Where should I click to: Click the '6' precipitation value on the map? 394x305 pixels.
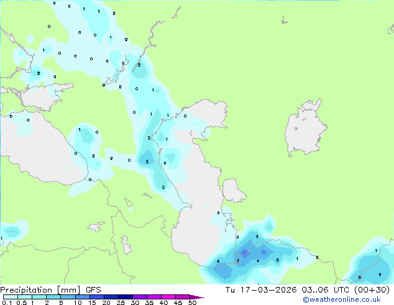[x=360, y=278]
